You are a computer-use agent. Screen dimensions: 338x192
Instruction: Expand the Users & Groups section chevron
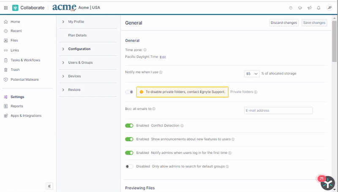63,63
